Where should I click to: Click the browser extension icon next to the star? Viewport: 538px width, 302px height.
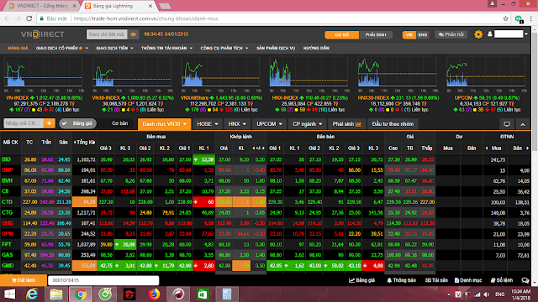pos(519,19)
